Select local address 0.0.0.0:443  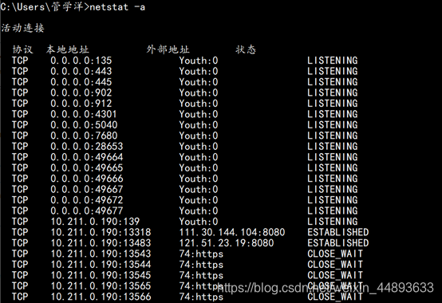81,71
